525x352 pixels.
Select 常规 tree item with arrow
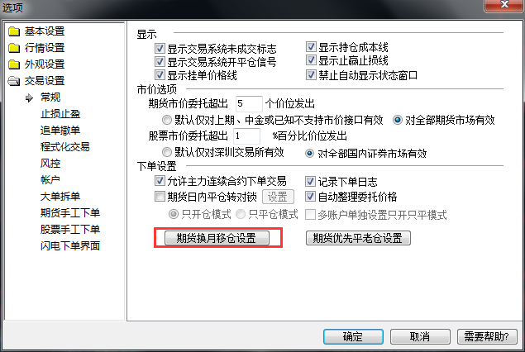50,98
